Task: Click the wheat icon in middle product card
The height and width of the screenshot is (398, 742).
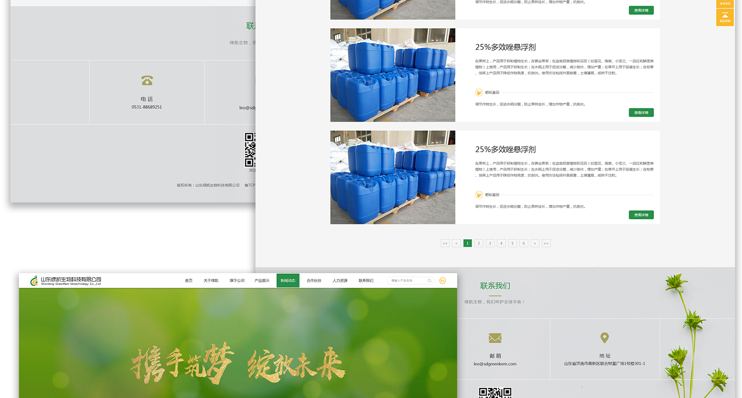Action: (x=479, y=92)
